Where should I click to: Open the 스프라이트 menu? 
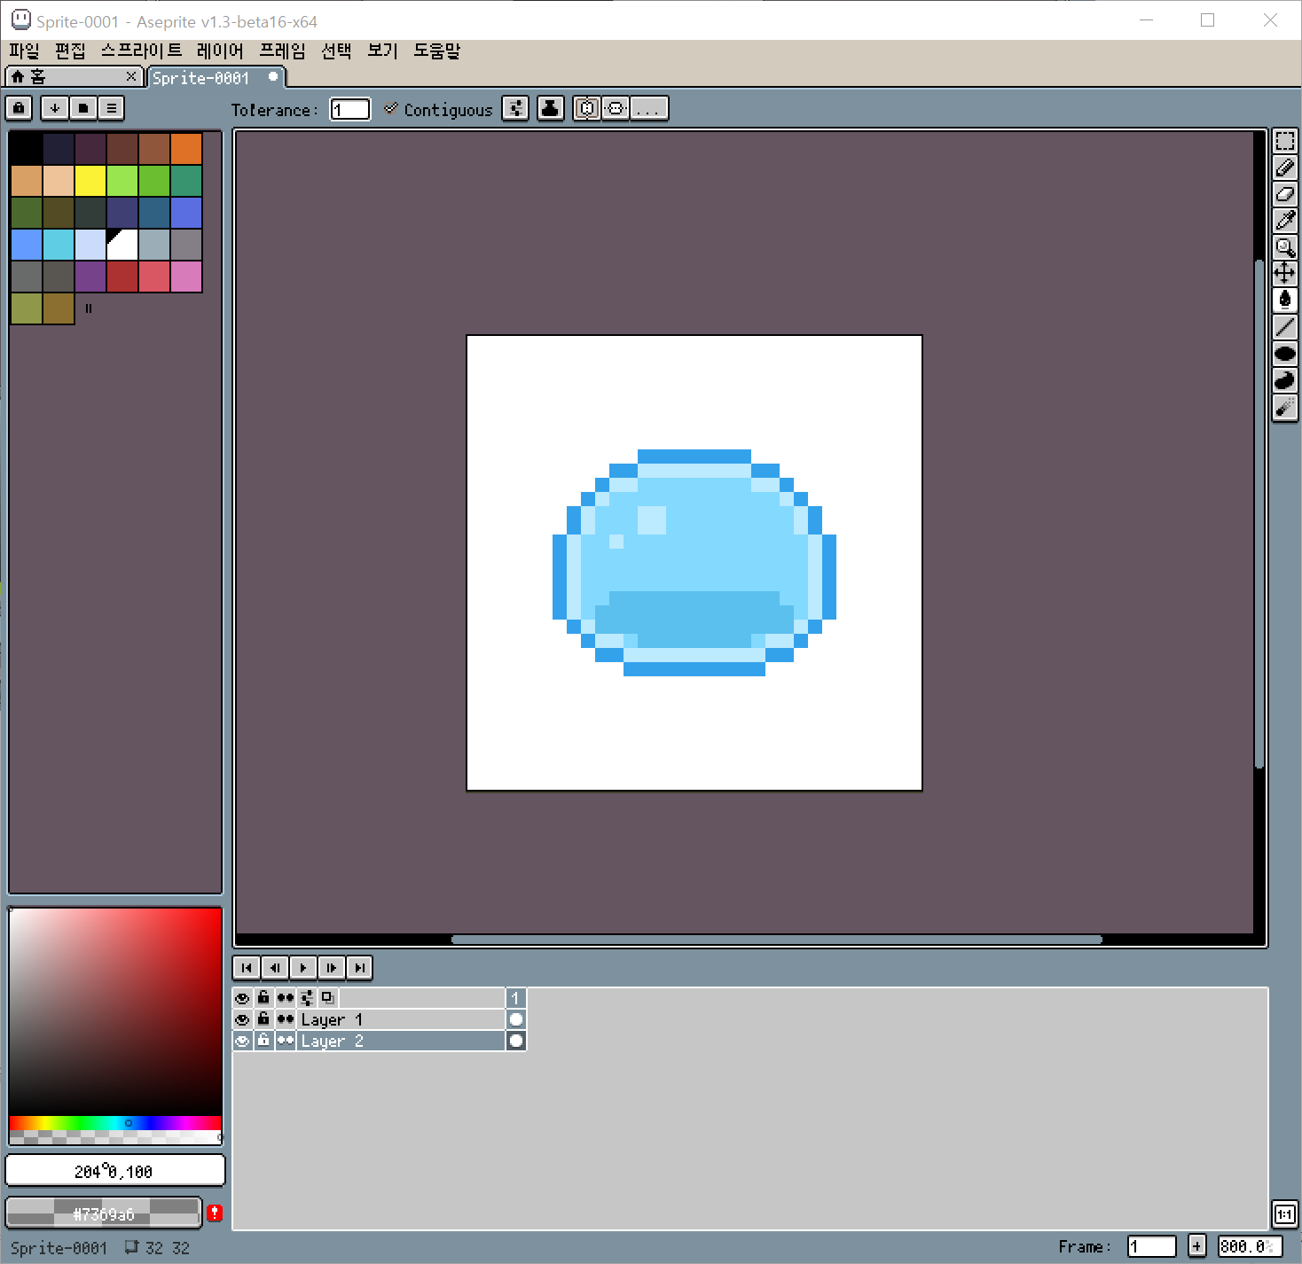pos(142,51)
